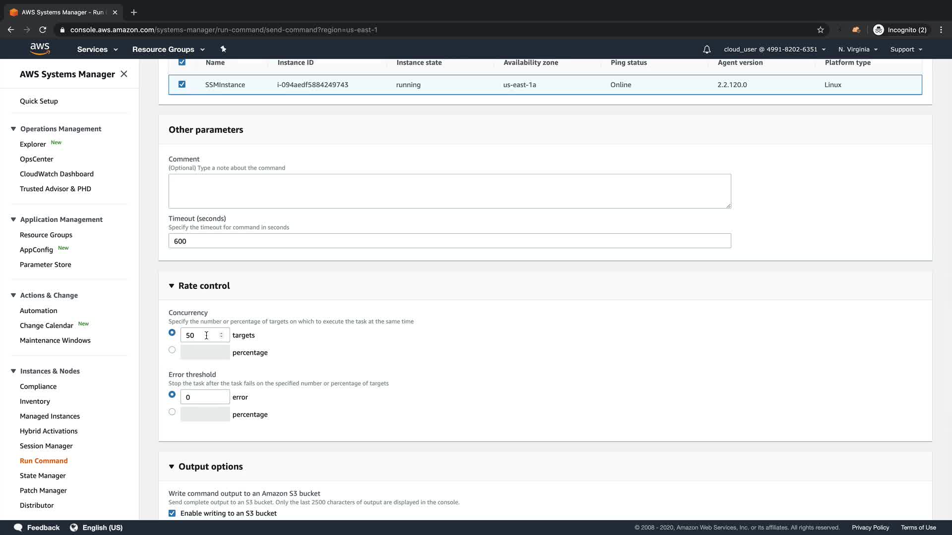Open the Services menu
952x535 pixels.
pos(97,50)
